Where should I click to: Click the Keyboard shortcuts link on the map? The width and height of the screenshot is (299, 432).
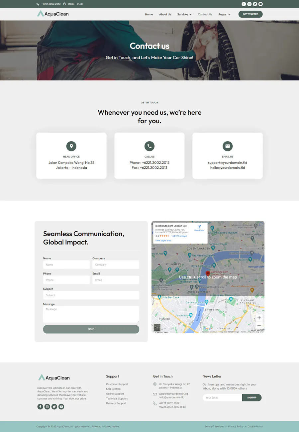click(210, 332)
